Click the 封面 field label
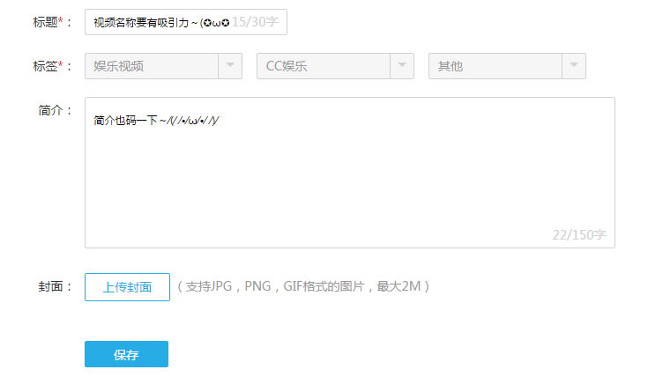Screen dimensions: 648x377 50,286
